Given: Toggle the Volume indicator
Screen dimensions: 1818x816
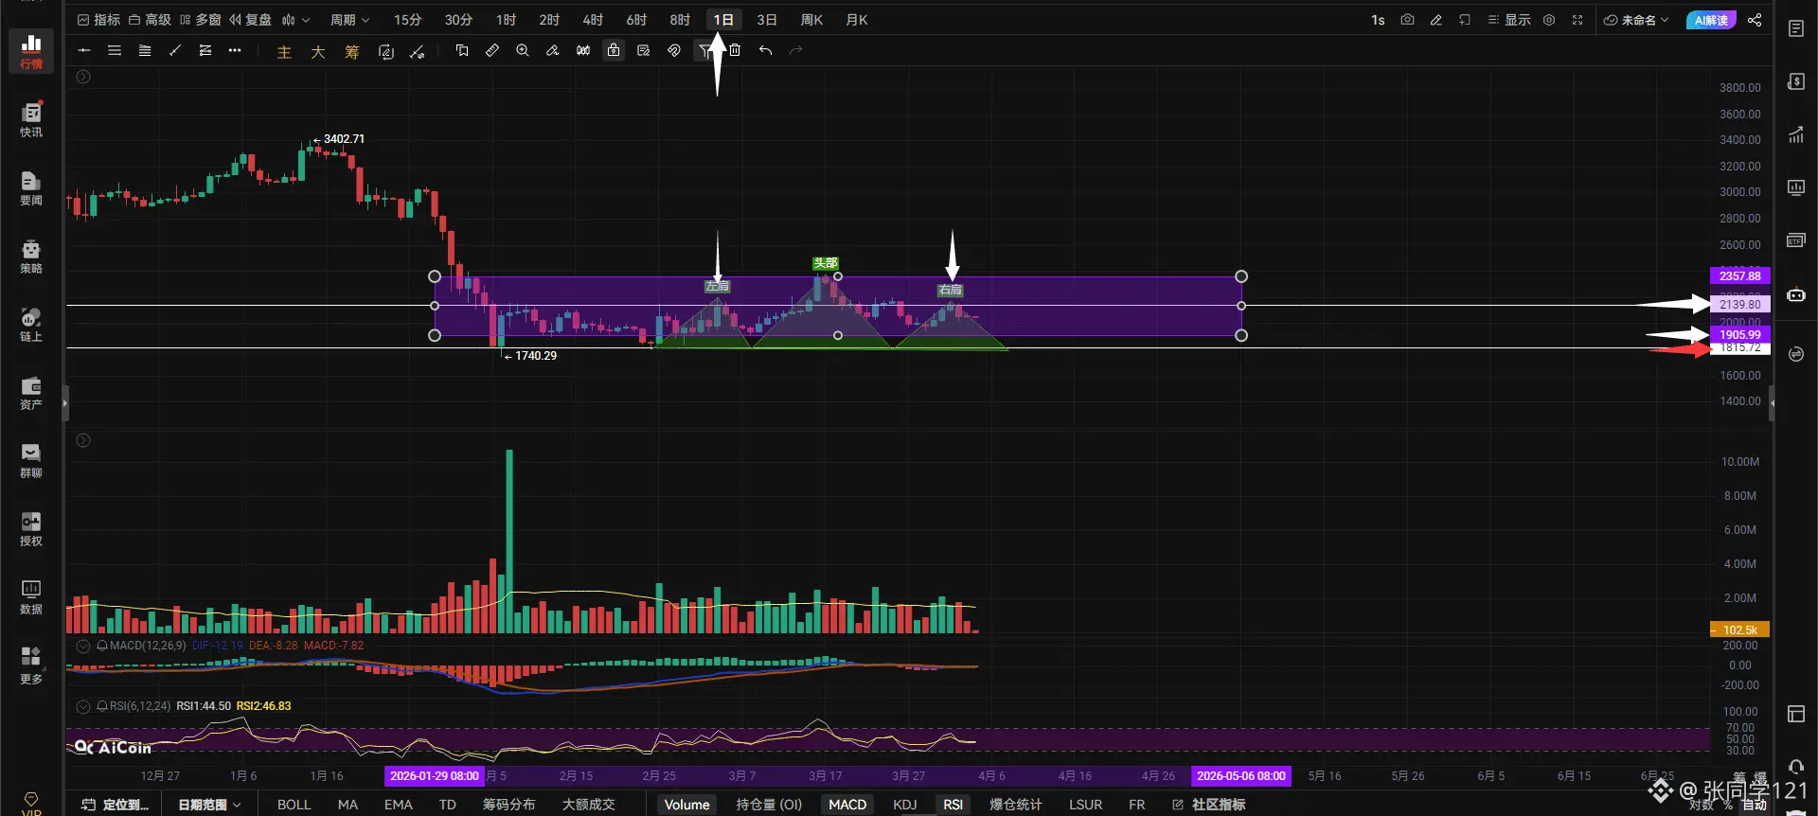Looking at the screenshot, I should point(686,805).
